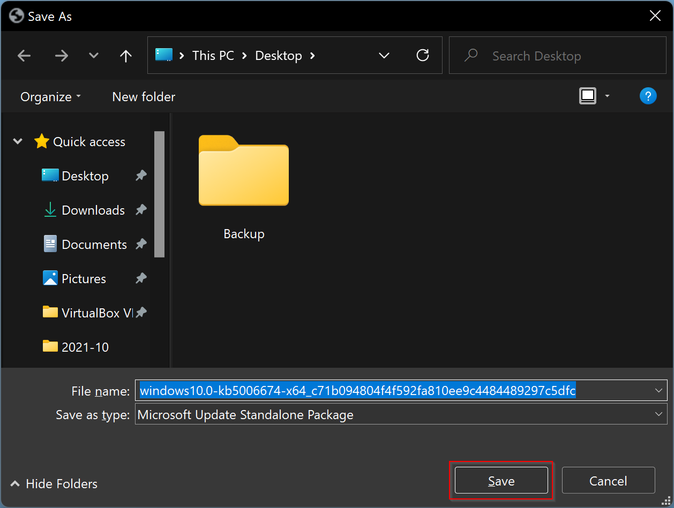Go forward with the right arrow
This screenshot has height=508, width=674.
62,56
